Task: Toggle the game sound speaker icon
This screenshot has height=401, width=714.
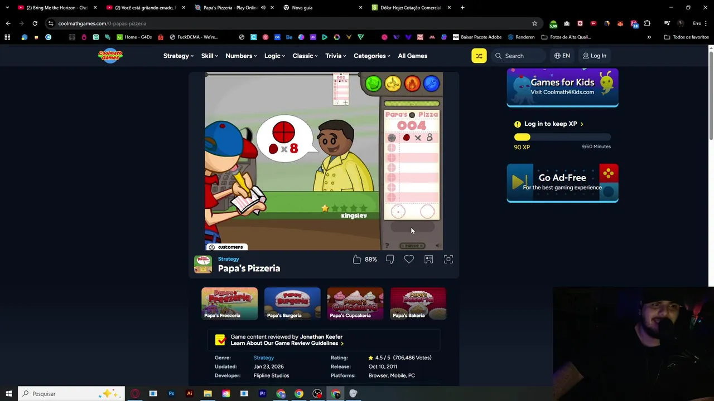Action: [438, 246]
